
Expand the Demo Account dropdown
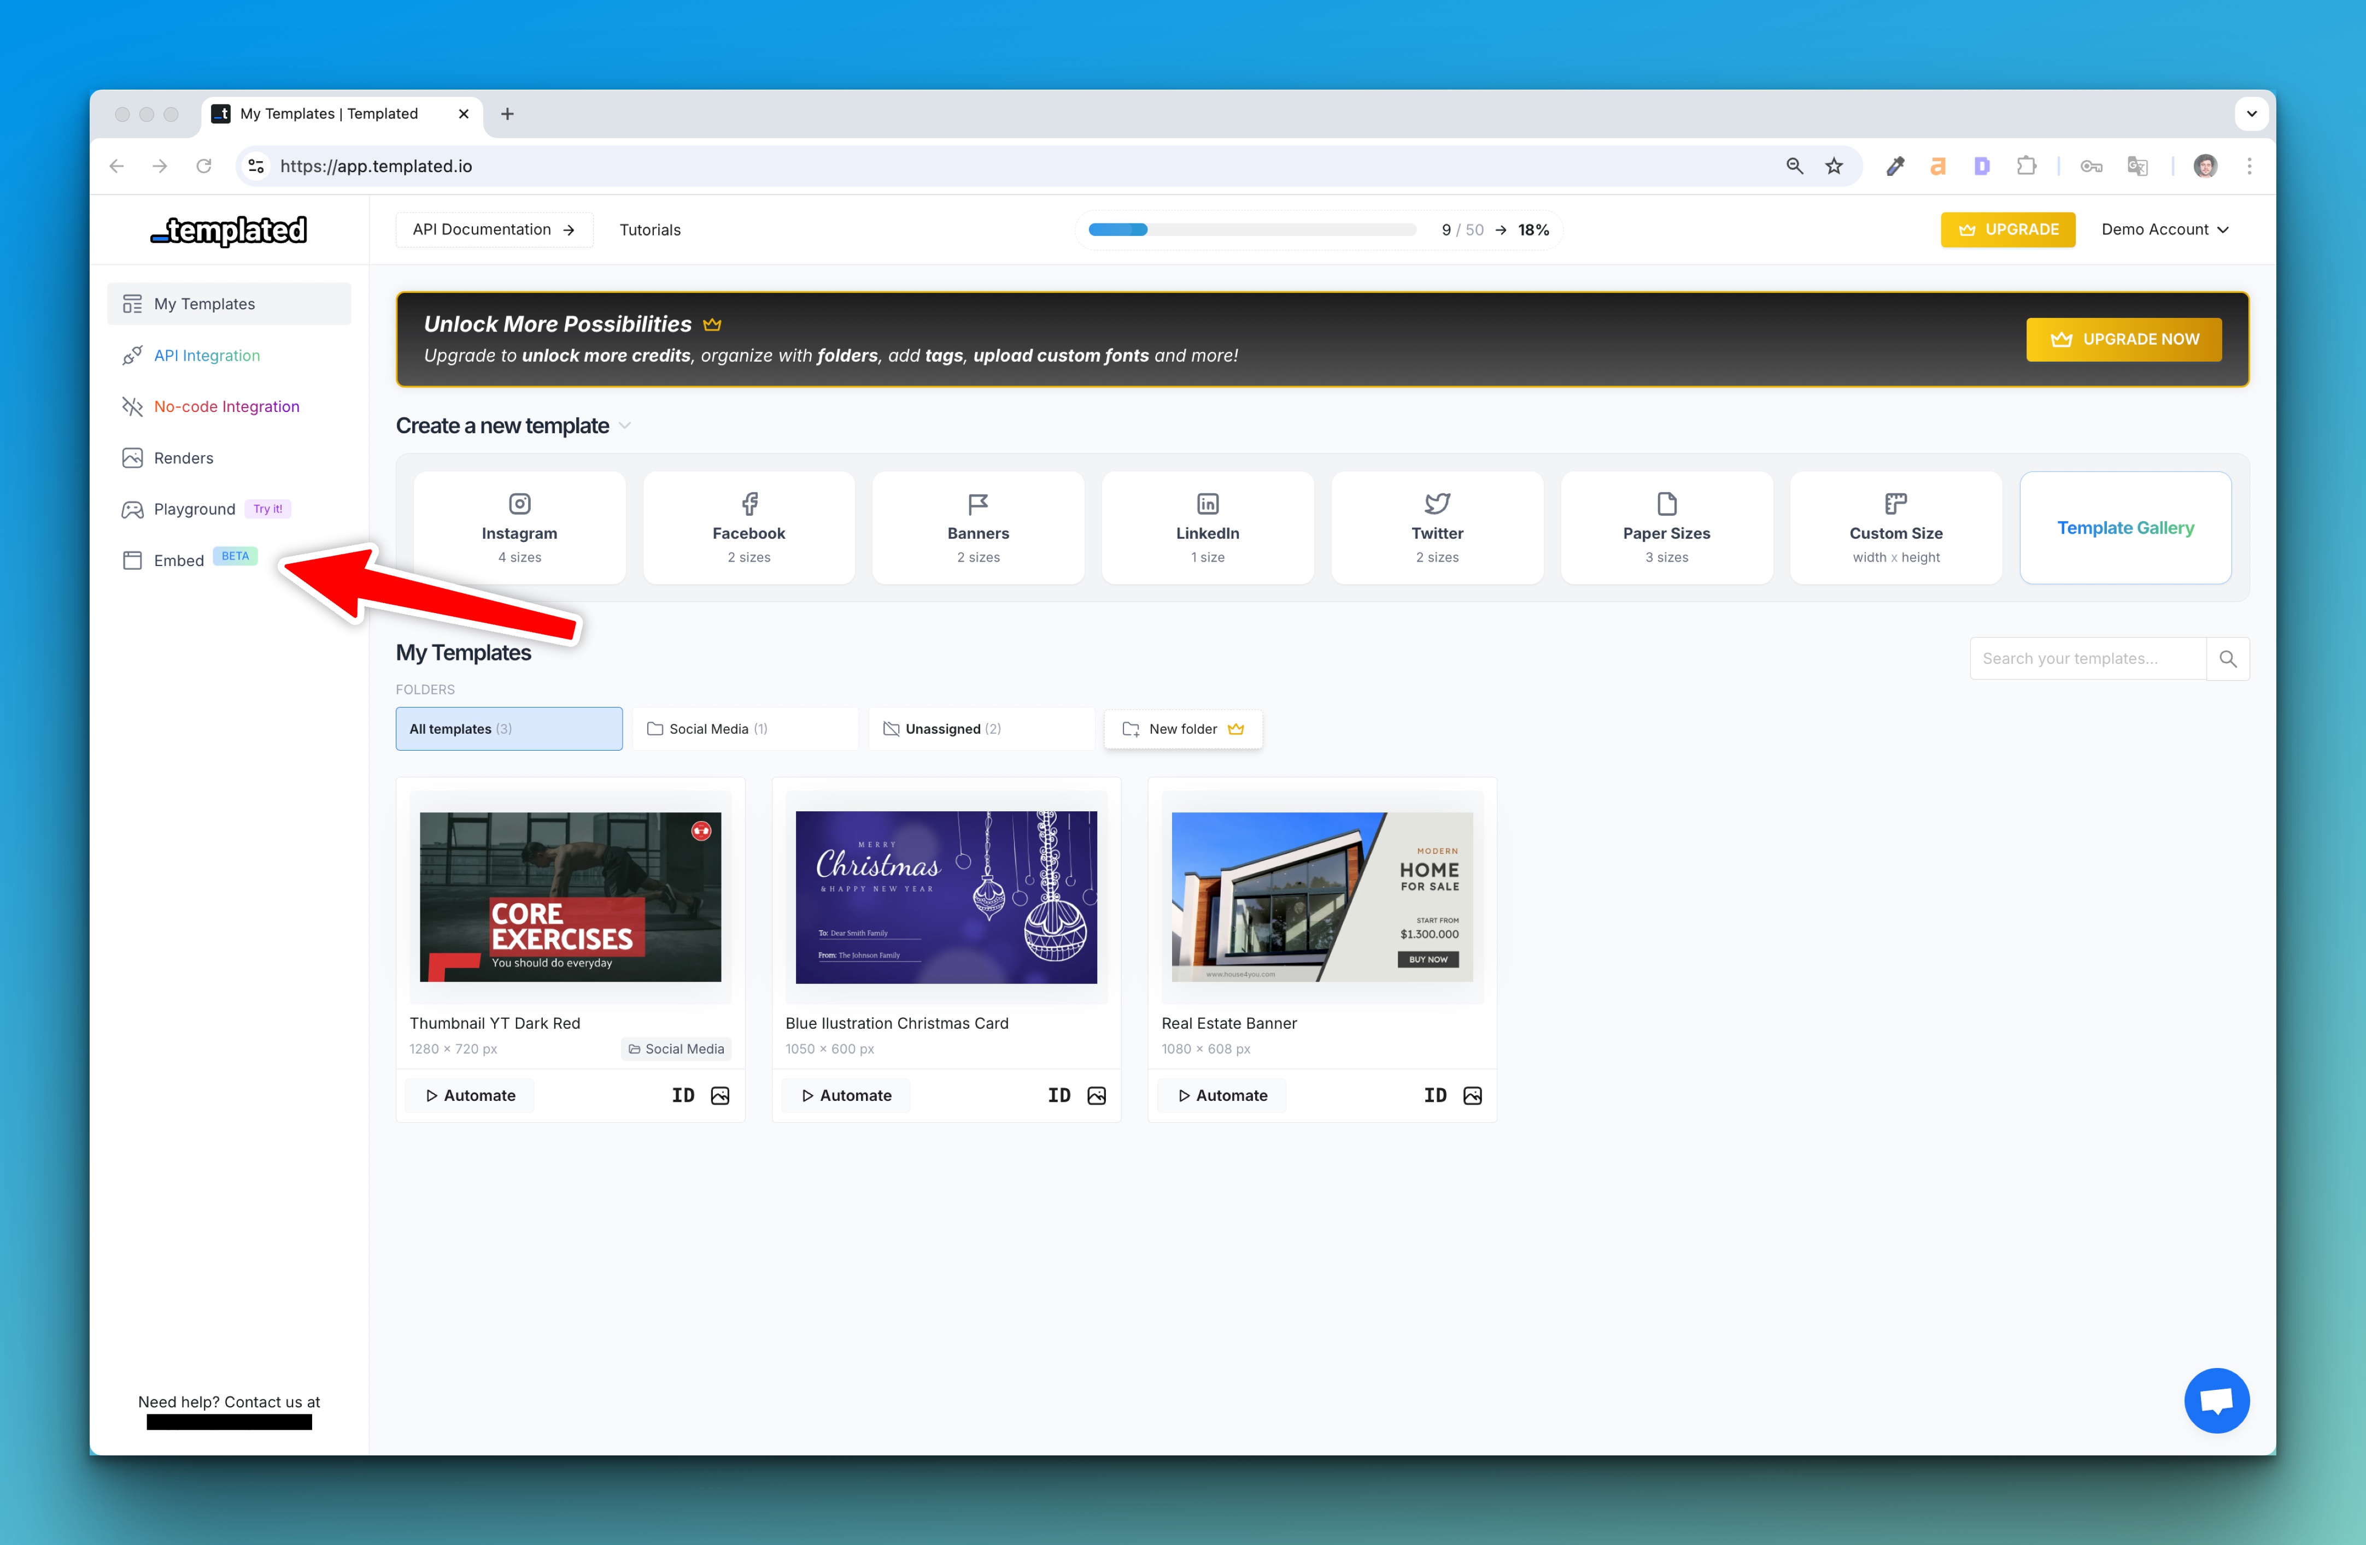coord(2164,229)
